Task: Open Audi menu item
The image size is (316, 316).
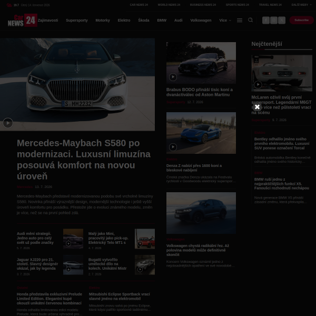Action: tap(179, 21)
